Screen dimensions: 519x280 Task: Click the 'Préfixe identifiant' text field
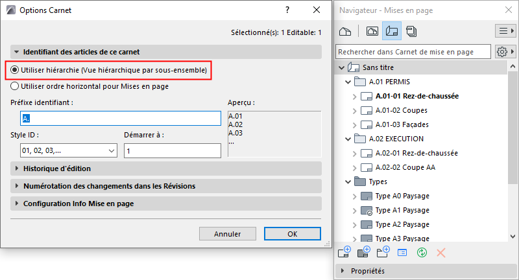pos(121,118)
